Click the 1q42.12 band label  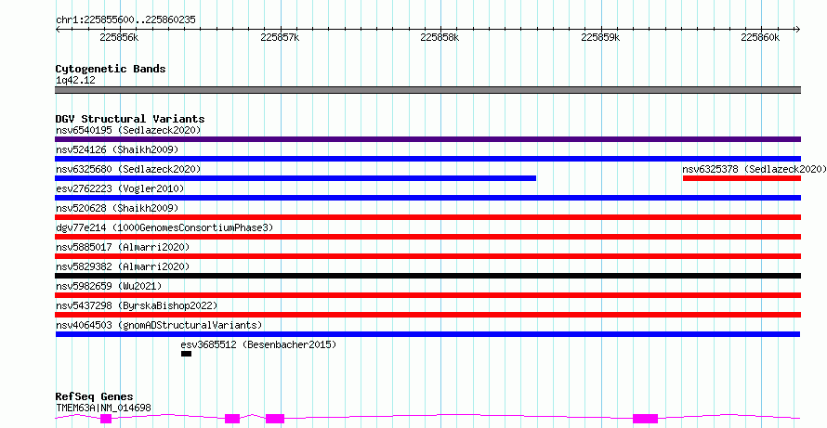75,81
